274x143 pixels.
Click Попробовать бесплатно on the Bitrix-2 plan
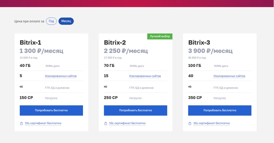pyautogui.click(x=135, y=110)
